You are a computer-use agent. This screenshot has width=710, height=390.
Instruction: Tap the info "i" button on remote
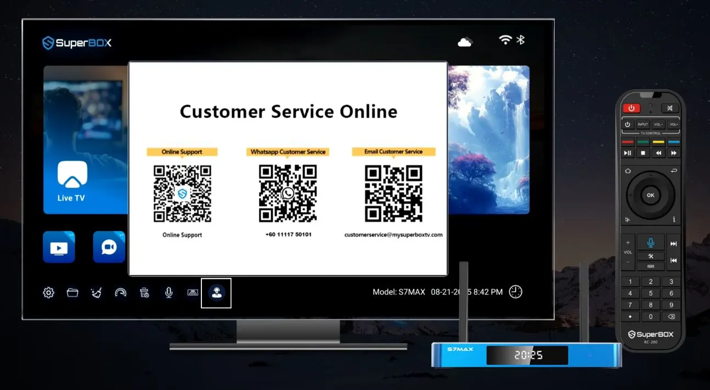pos(674,219)
